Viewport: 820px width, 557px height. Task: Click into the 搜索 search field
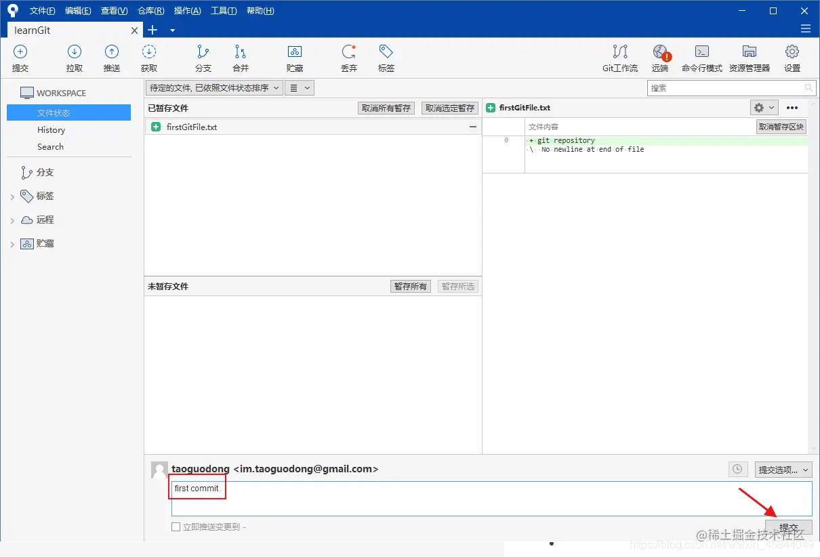[x=732, y=88]
